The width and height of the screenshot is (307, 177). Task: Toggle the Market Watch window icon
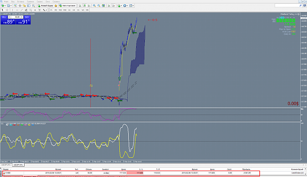tap(15, 6)
